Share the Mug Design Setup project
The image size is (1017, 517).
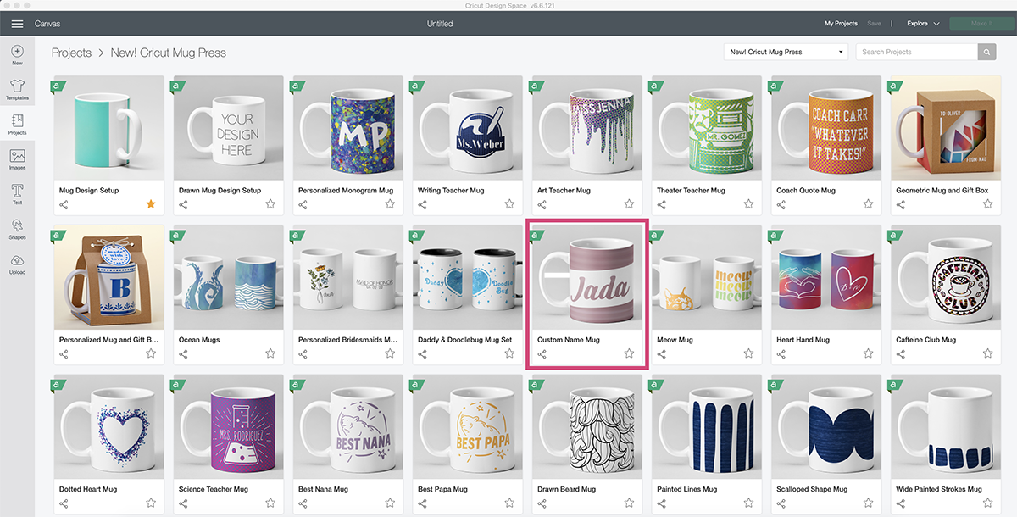(64, 204)
